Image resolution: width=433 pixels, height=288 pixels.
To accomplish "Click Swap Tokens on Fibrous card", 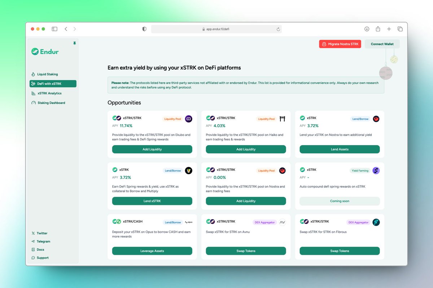I will pyautogui.click(x=340, y=251).
